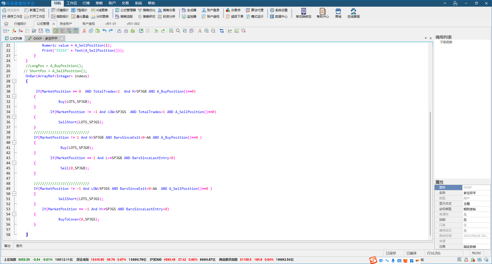Click the font 'A' icon in toolbar

[x=200, y=31]
